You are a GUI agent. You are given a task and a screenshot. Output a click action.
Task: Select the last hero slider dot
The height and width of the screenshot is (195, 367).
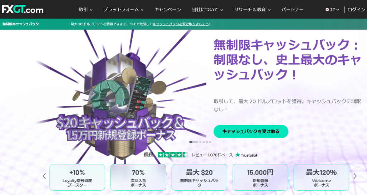point(210,142)
